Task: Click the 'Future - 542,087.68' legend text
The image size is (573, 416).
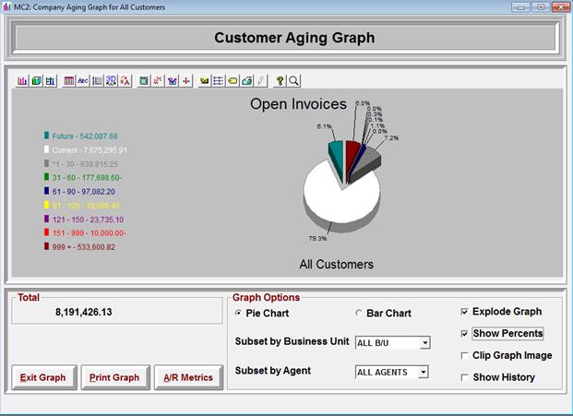Action: point(85,137)
